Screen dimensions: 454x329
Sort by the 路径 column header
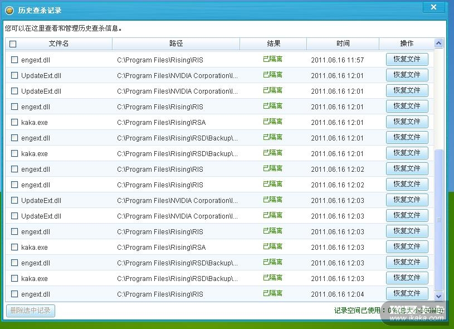(176, 43)
